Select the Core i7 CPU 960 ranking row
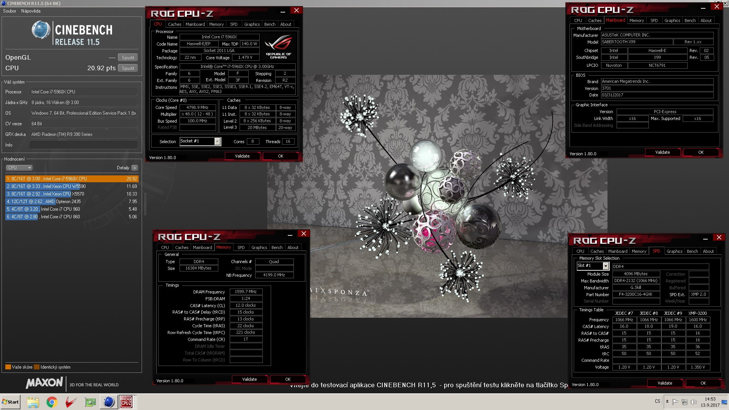The image size is (729, 410). [x=72, y=209]
